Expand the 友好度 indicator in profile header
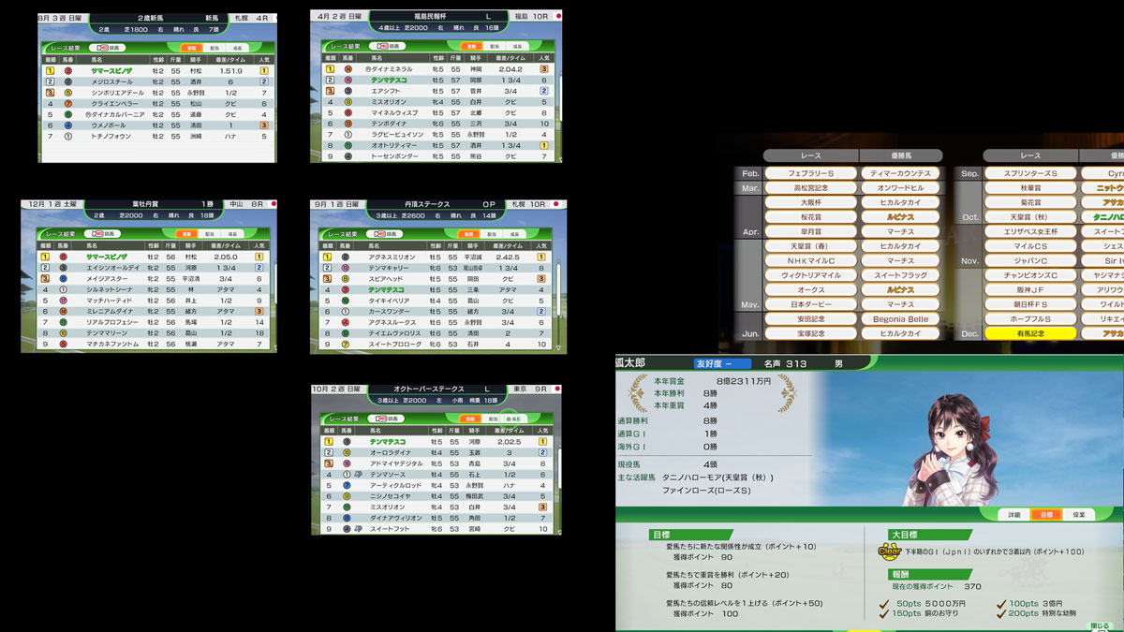Image resolution: width=1124 pixels, height=632 pixels. 722,363
